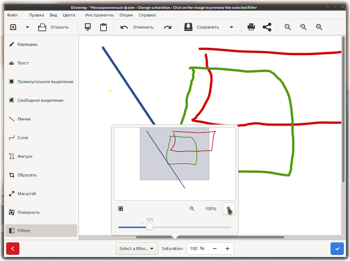This screenshot has width=350, height=261.
Task: Click the redo arrow icon
Action: coord(168,27)
